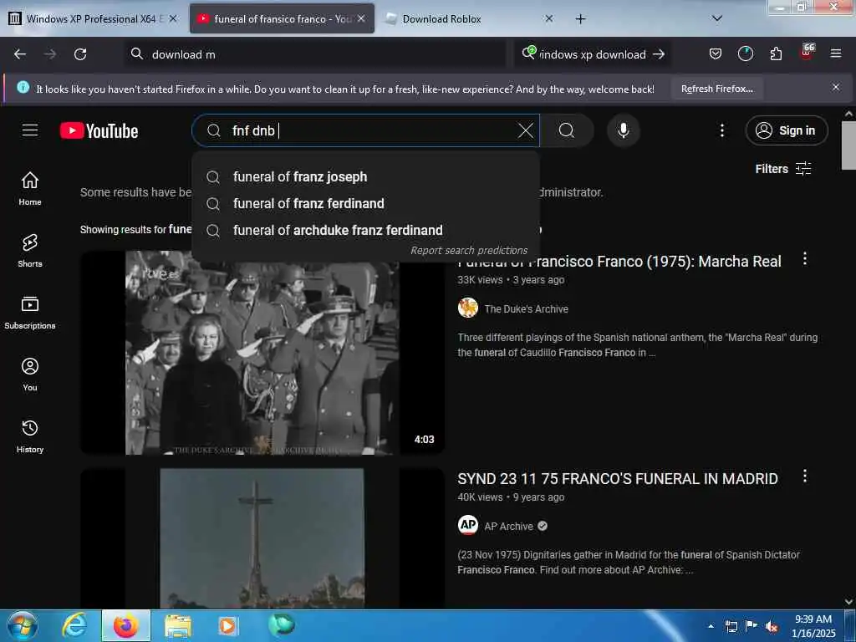Open the Pocket save icon in toolbar
The height and width of the screenshot is (642, 856).
click(x=716, y=53)
